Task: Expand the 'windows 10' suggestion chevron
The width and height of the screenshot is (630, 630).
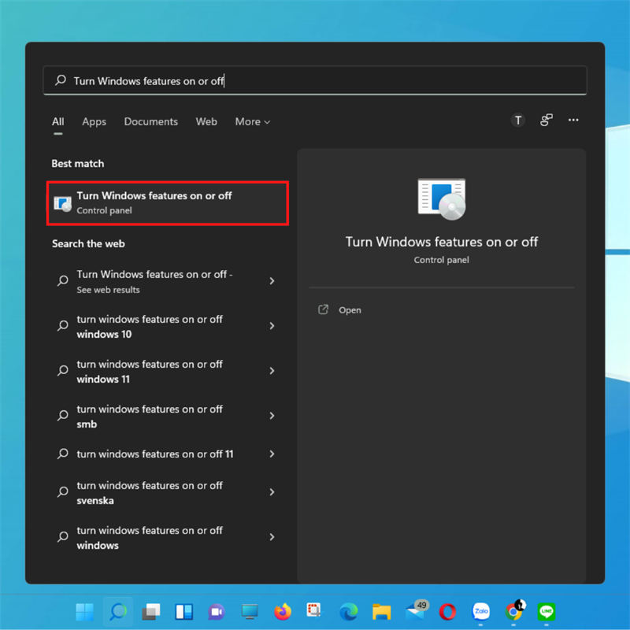Action: (x=272, y=326)
